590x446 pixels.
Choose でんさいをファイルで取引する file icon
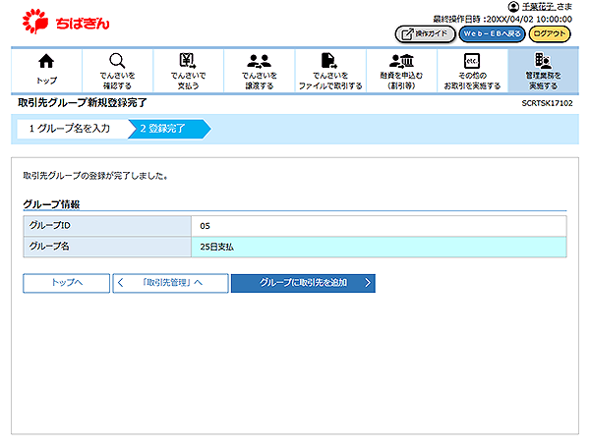pos(330,61)
